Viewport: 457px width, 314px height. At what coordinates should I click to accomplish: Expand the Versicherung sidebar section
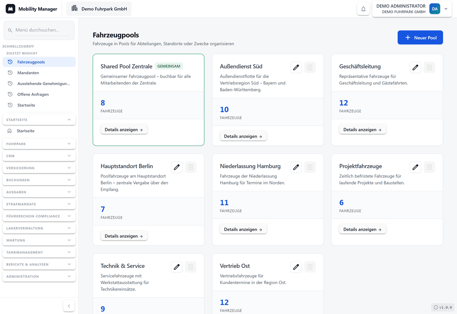point(39,168)
